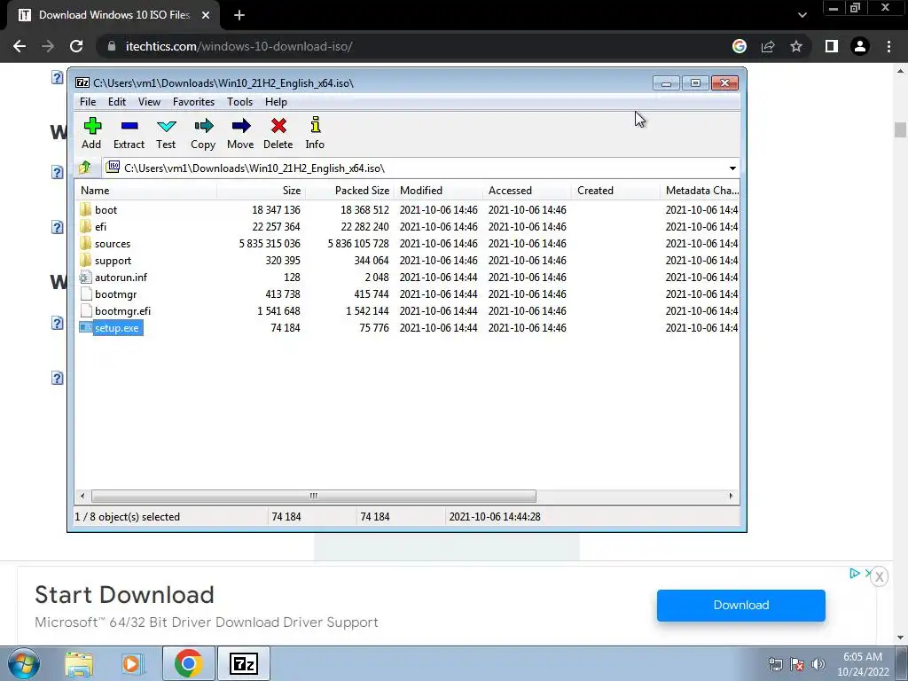Click the webpage vertical scrollbar thumb

(900, 129)
